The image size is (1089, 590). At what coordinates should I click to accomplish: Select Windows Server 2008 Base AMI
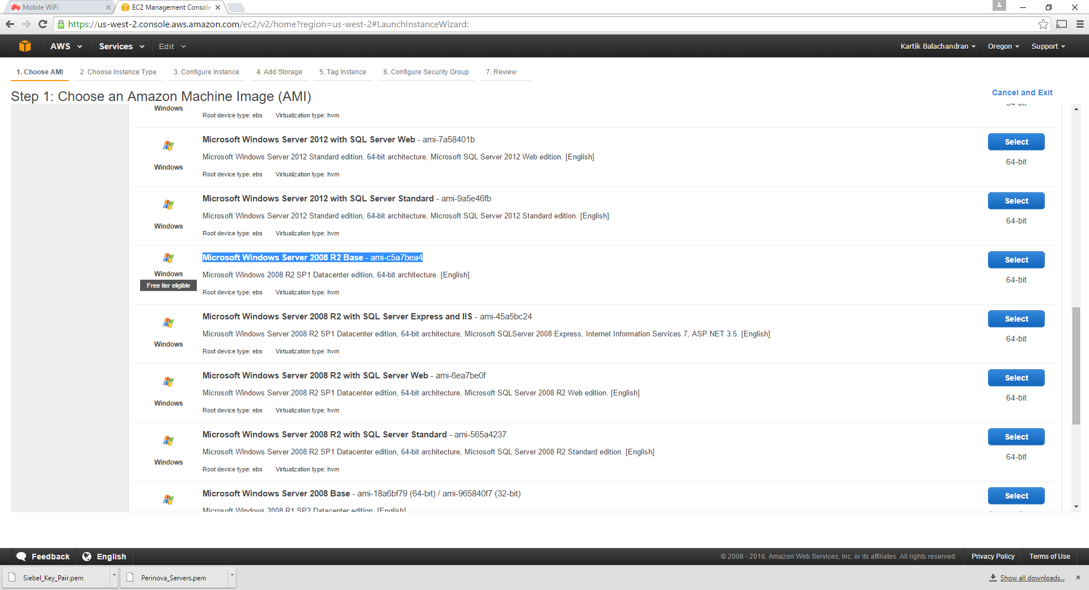point(1016,496)
